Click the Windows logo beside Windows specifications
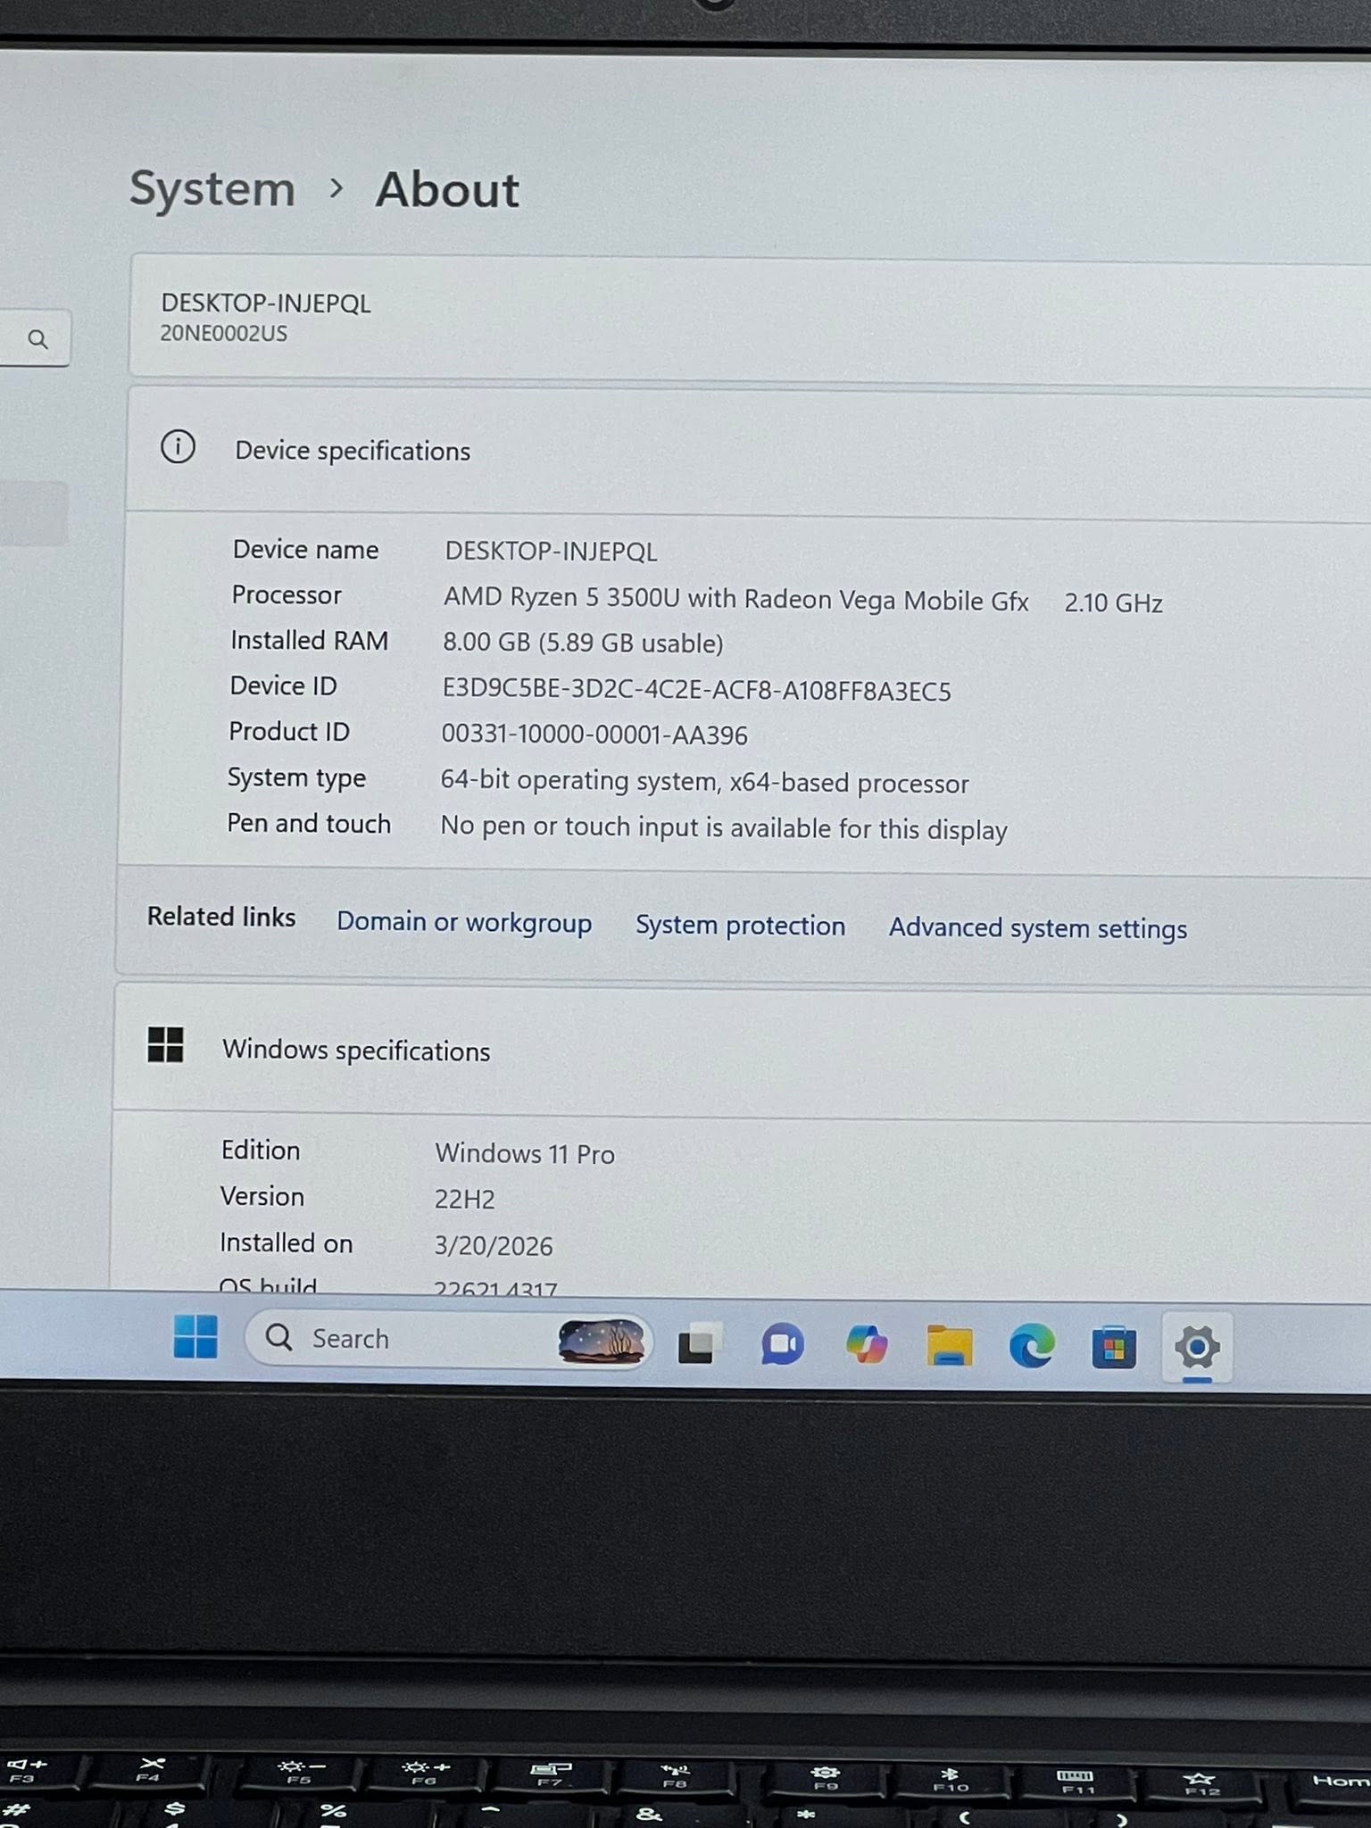 (x=165, y=1044)
